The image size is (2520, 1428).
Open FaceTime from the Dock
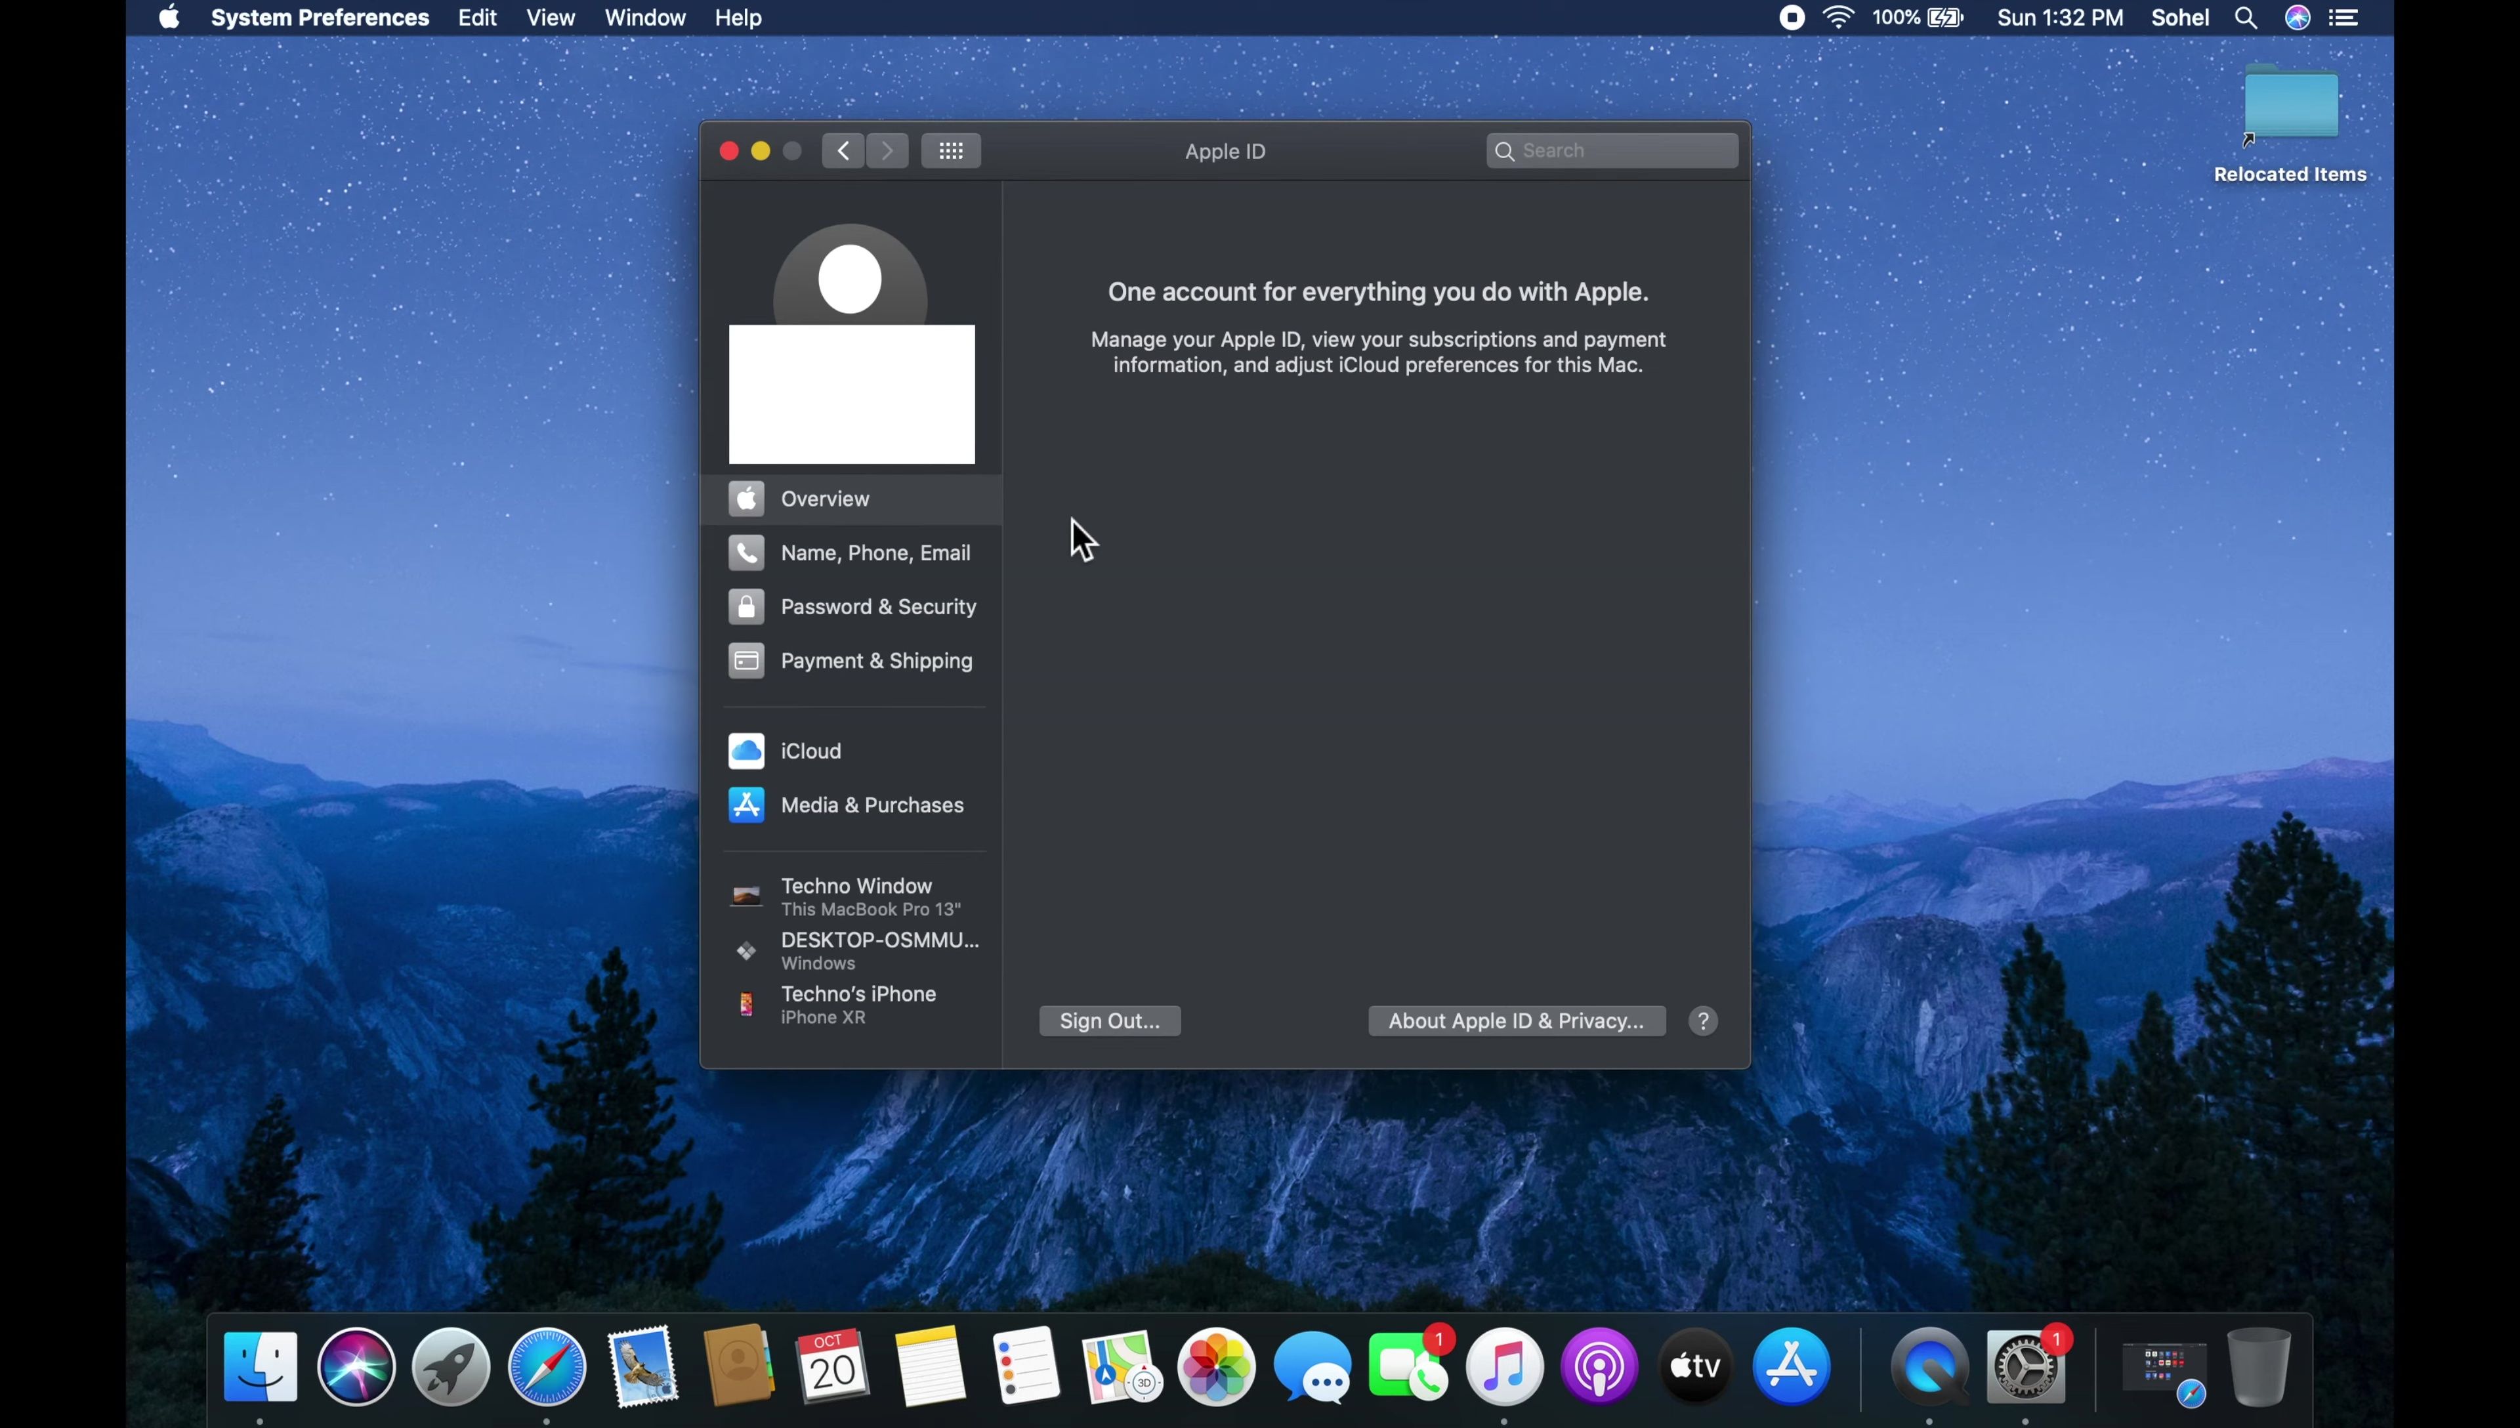1409,1366
